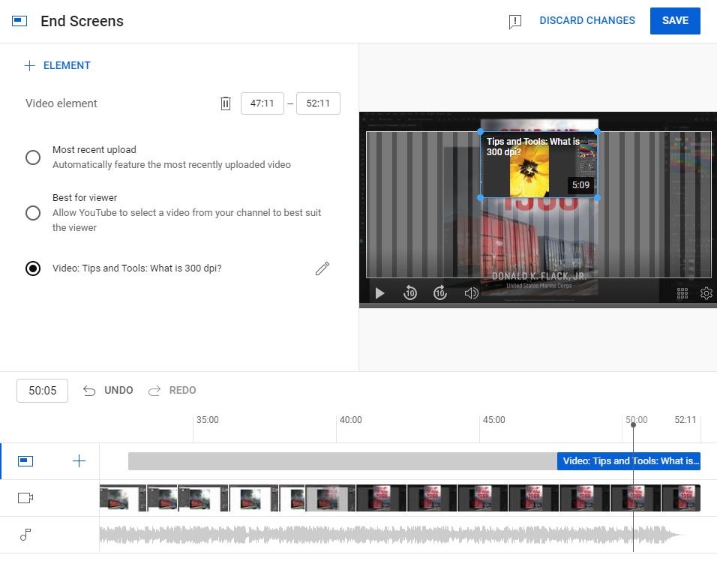Click the 45:00 mark on the ruler
This screenshot has height=567, width=717.
click(493, 420)
